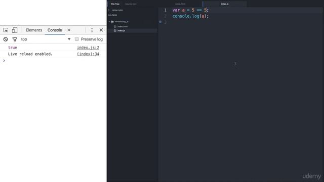Switch to the Elements tab

tap(34, 30)
